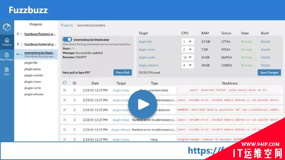Click power icon beside fuzzbuzz/fuzzers-p project
The width and height of the screenshot is (285, 160).
click(22, 34)
